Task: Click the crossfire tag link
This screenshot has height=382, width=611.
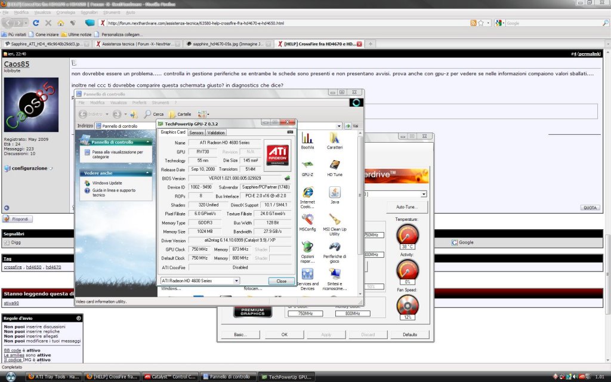Action: click(x=13, y=267)
